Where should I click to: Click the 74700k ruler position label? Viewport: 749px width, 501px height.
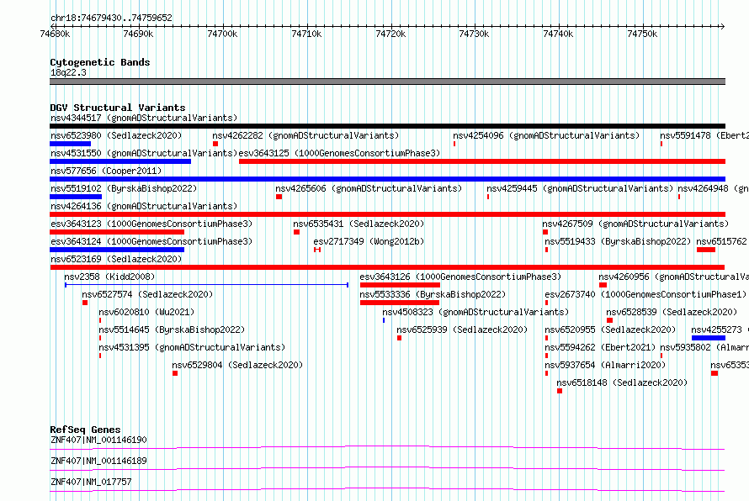[x=222, y=34]
